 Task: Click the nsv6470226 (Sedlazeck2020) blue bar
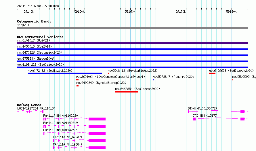[132, 55]
